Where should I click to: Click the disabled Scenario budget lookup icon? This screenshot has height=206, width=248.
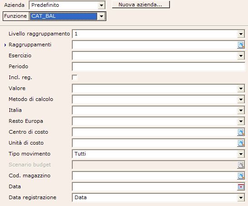coord(241,165)
